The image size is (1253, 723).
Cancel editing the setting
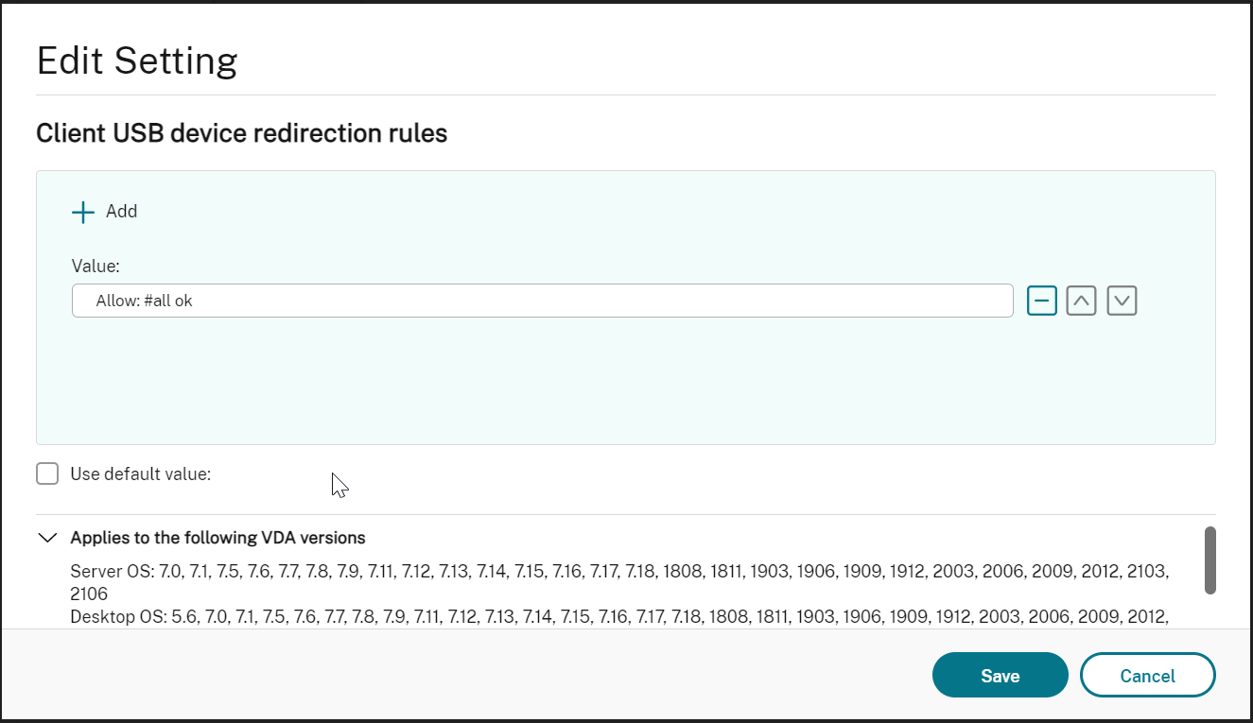tap(1147, 676)
